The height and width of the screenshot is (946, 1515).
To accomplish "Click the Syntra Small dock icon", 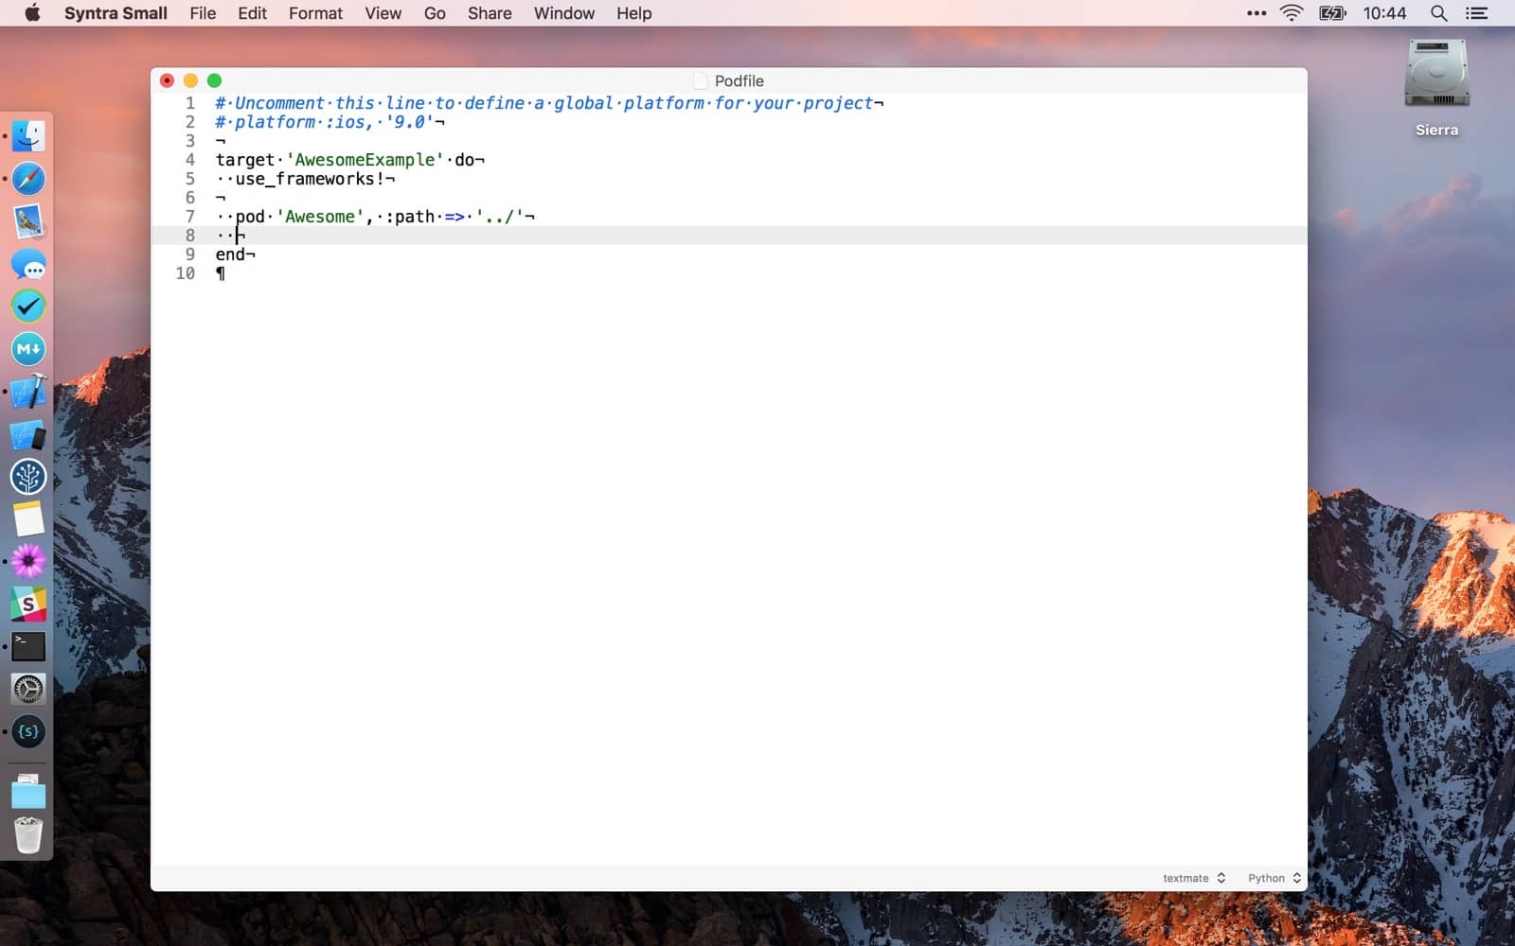I will pos(28,732).
